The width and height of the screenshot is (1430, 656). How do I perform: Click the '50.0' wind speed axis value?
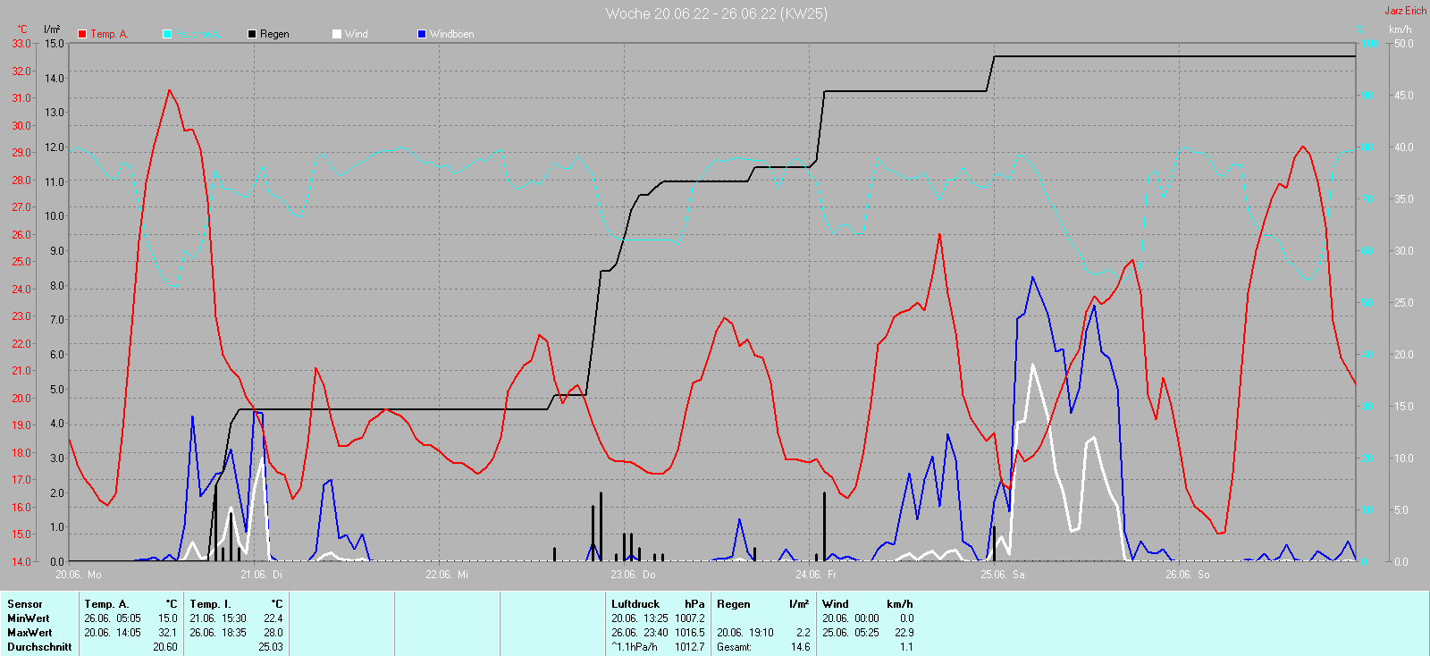click(x=1403, y=43)
